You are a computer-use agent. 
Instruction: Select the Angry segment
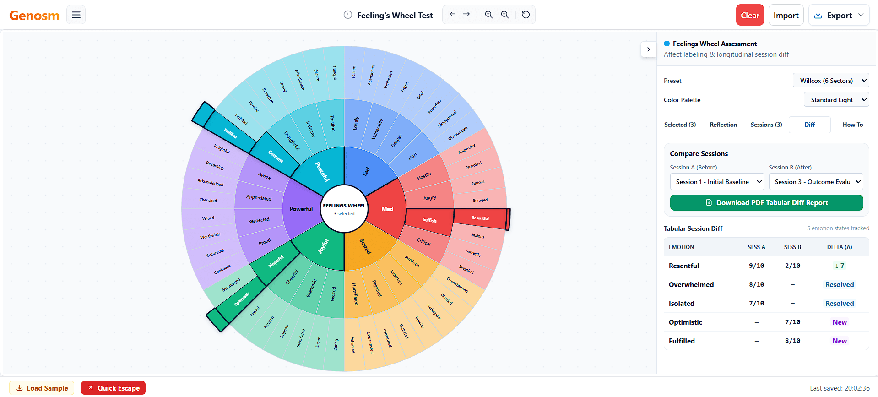[x=429, y=198]
